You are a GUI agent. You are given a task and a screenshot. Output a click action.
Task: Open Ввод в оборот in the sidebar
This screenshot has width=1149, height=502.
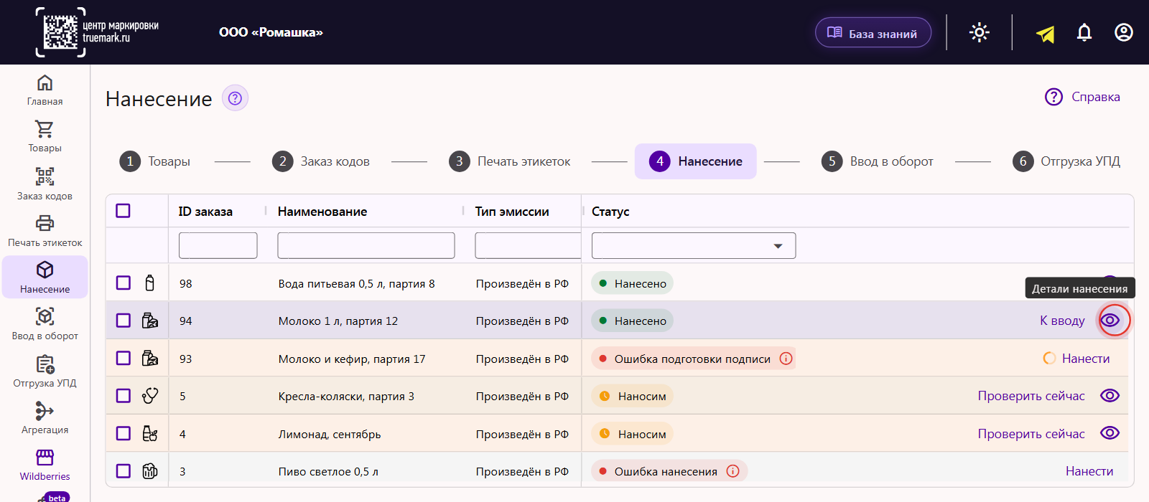click(x=45, y=324)
